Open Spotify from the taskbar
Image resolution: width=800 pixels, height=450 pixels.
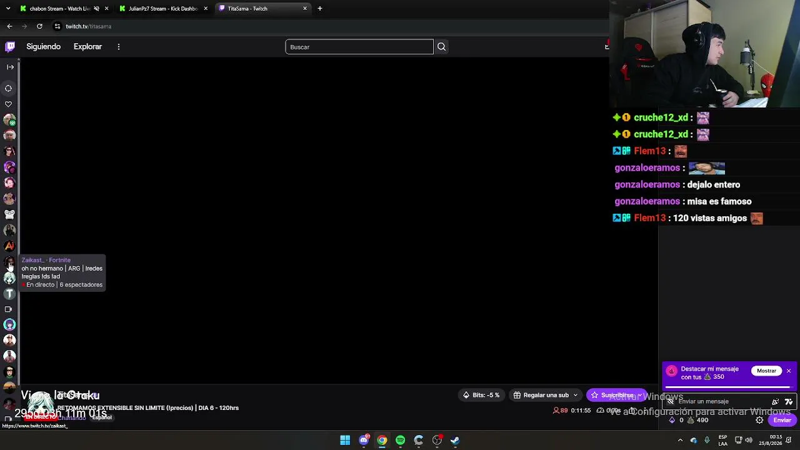tap(400, 440)
